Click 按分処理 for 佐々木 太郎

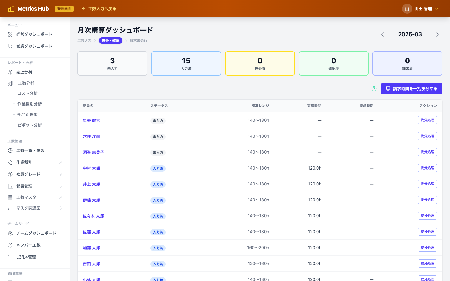(x=427, y=216)
